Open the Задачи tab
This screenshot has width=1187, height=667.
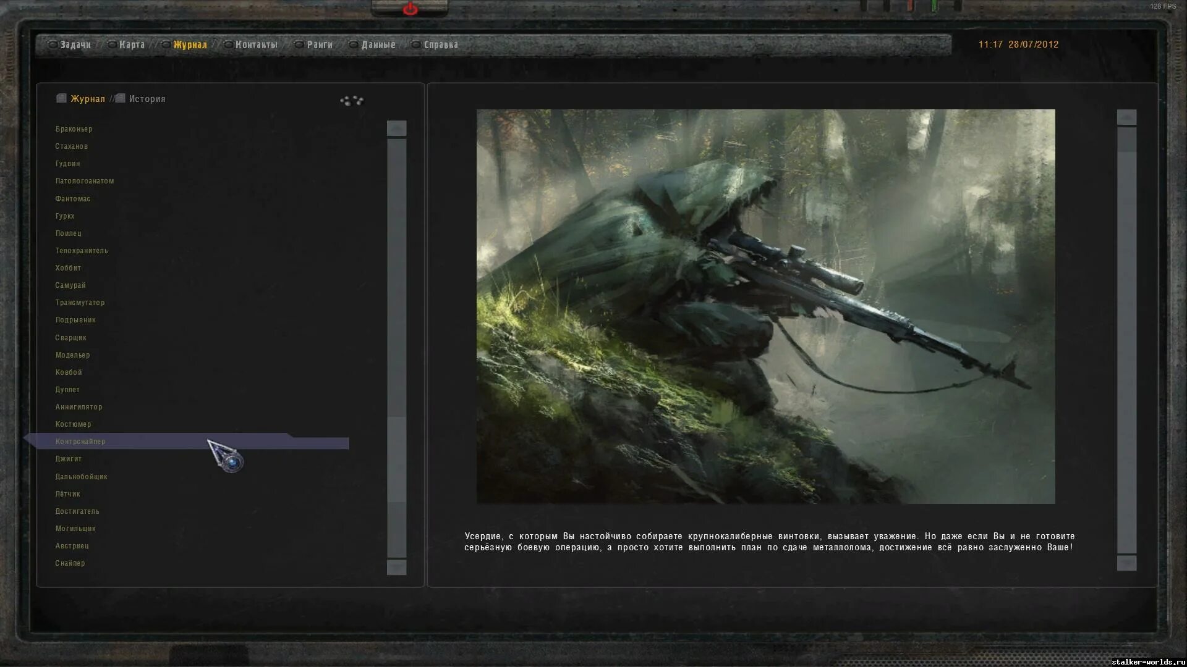click(x=75, y=44)
